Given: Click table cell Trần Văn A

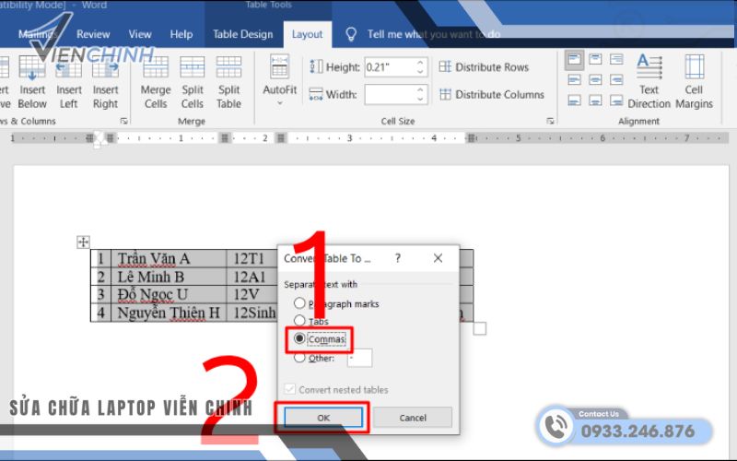Looking at the screenshot, I should (x=169, y=259).
